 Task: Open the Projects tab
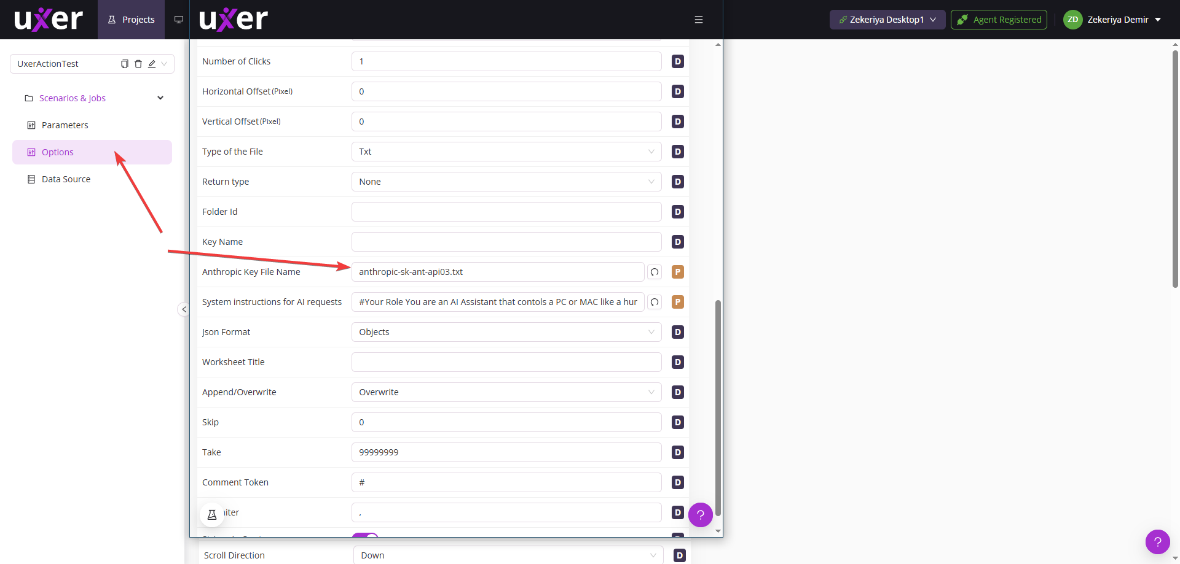132,20
